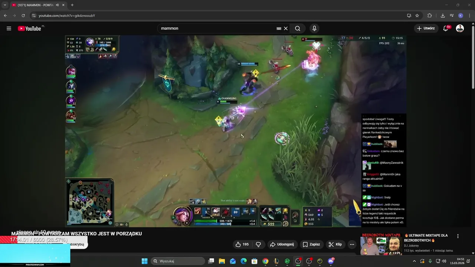Click the partly hidden Subskrybuj button
Image resolution: width=475 pixels, height=267 pixels.
click(x=78, y=244)
